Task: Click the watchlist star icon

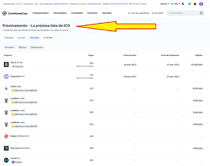Action: [129, 13]
